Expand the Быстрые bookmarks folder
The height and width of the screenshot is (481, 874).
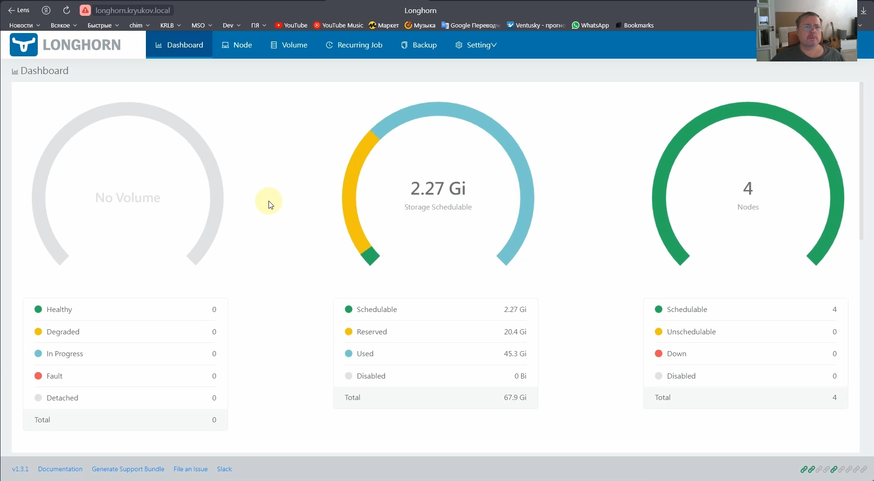[103, 25]
